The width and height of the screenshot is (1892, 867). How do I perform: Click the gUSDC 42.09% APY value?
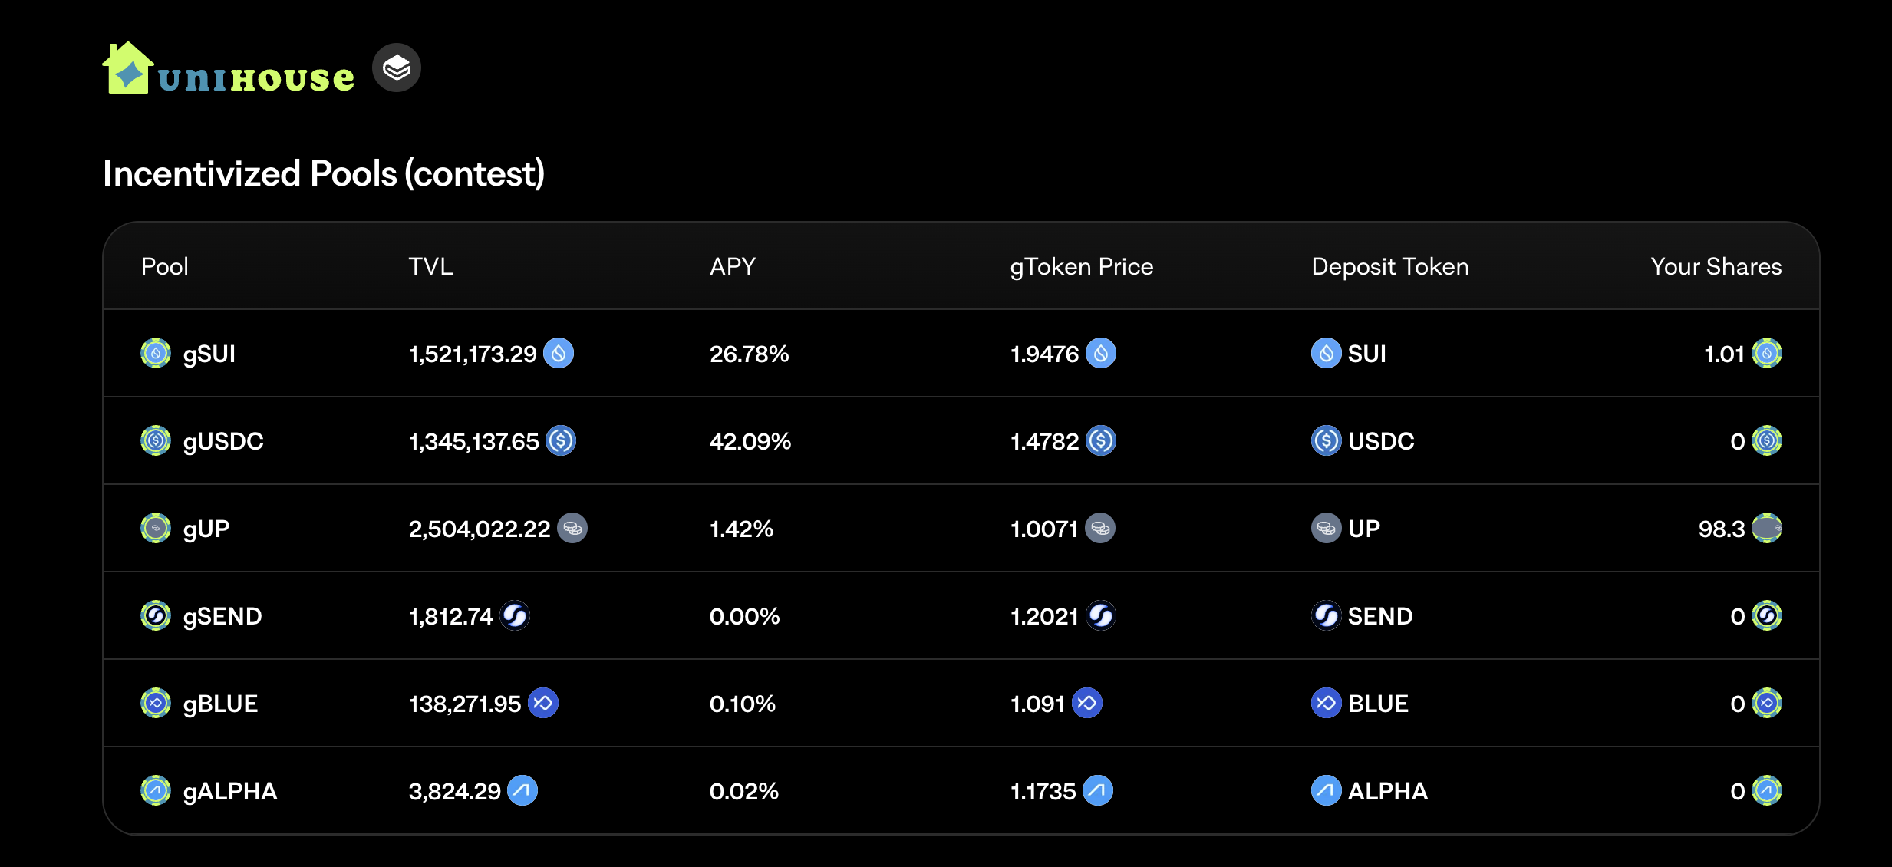click(750, 441)
